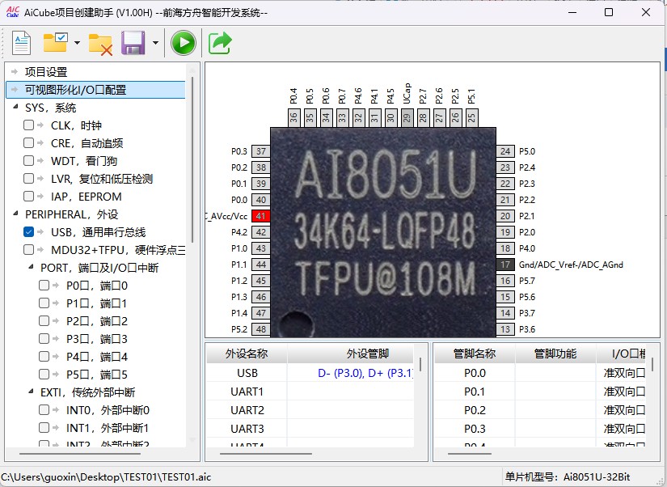This screenshot has width=667, height=487.
Task: Click chip pin 36 for P0.4
Action: point(293,117)
